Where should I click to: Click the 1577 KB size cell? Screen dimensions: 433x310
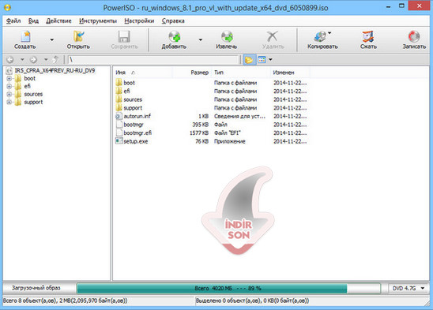[x=199, y=133]
